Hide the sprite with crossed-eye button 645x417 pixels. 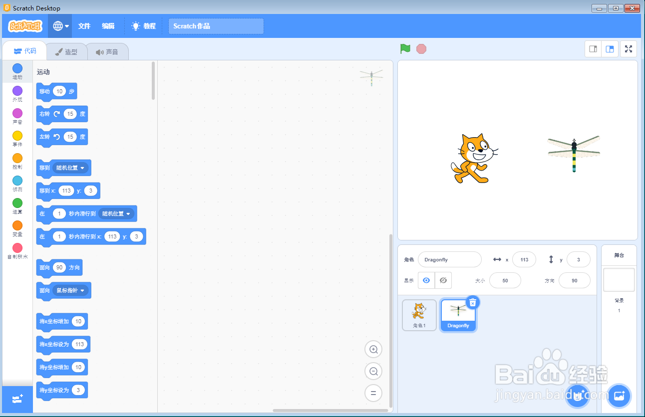pyautogui.click(x=443, y=280)
